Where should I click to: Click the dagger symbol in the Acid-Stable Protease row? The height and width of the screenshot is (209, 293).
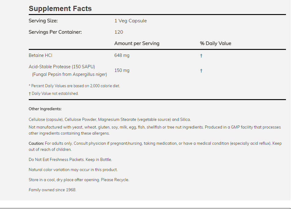tap(201, 71)
